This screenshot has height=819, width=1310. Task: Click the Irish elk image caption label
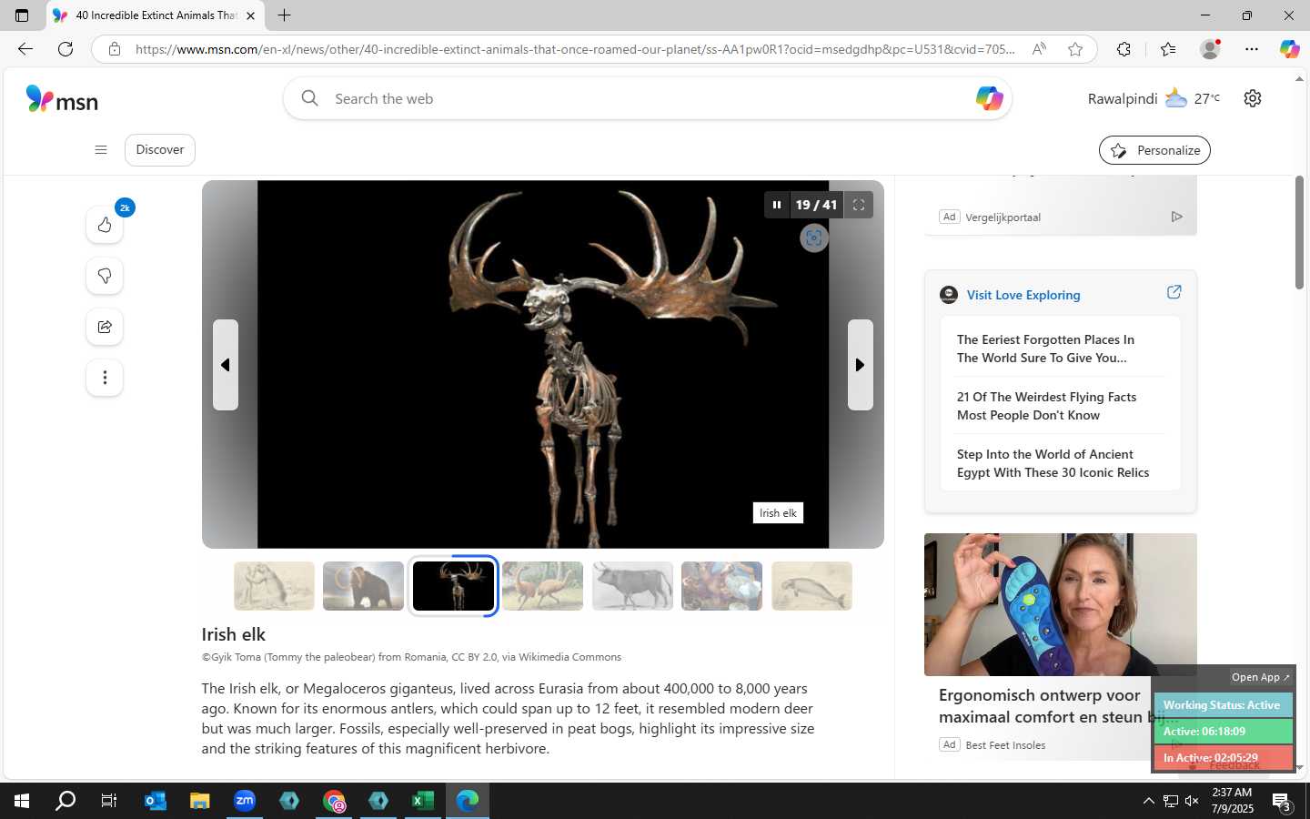pyautogui.click(x=778, y=513)
